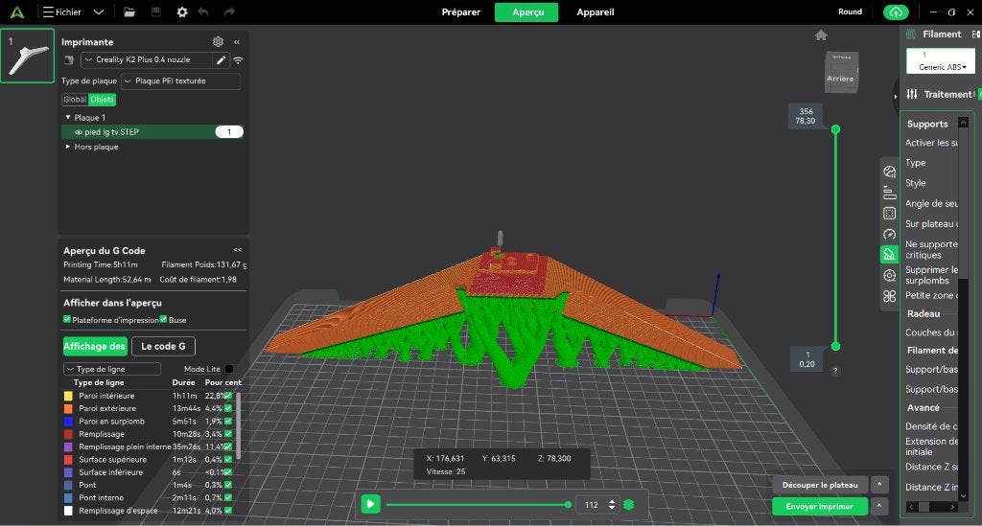Uncheck Surface supérieure line type
The width and height of the screenshot is (982, 526).
tap(228, 460)
